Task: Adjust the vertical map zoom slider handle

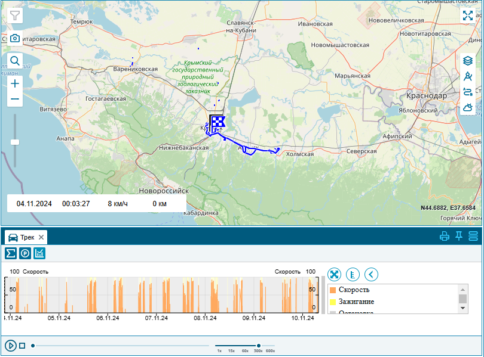Action: click(x=15, y=142)
